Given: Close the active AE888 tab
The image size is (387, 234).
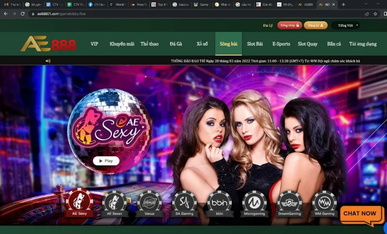Looking at the screenshot, I should pyautogui.click(x=334, y=4).
